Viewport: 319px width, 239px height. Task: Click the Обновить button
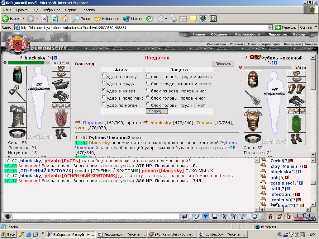click(x=223, y=64)
